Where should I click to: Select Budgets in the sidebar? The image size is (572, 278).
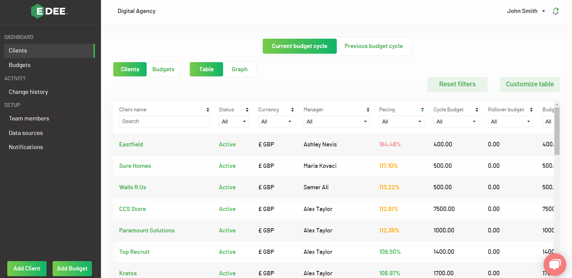(20, 65)
